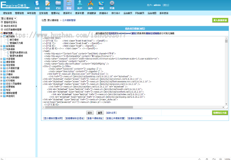
Task: Open the 查看标签模板 link
Action: pos(135,118)
